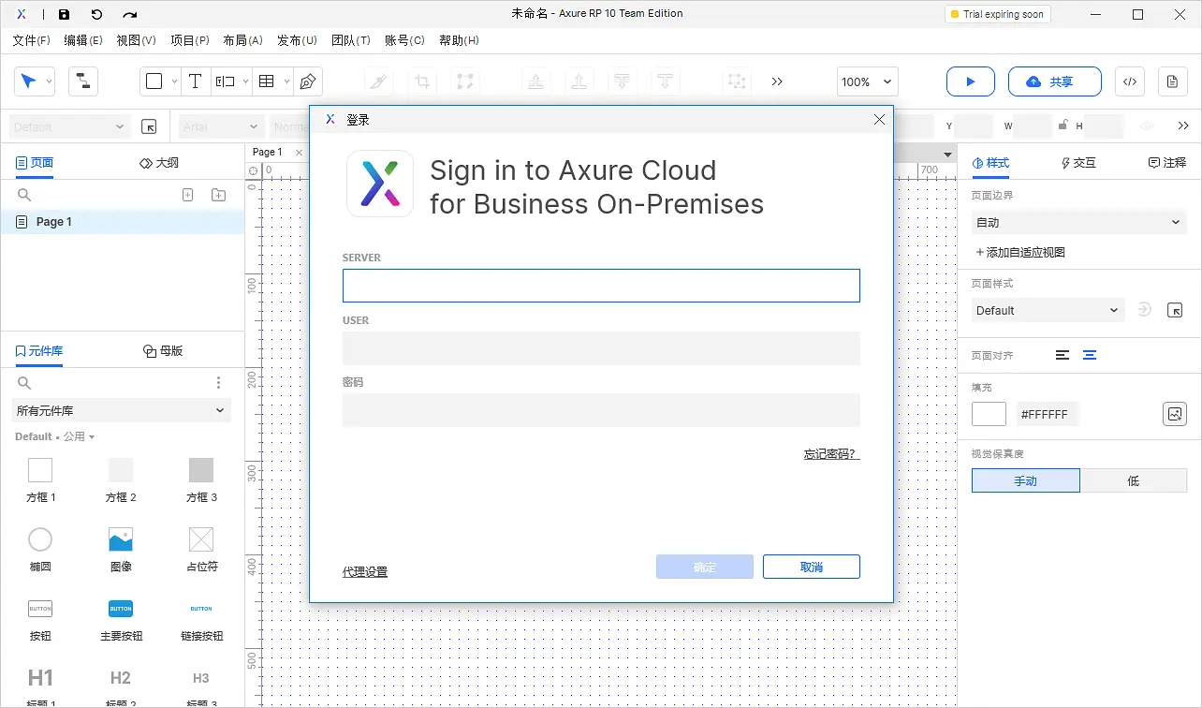Screen dimensions: 1202x708
Task: Click the white fill color swatch
Action: pyautogui.click(x=989, y=414)
